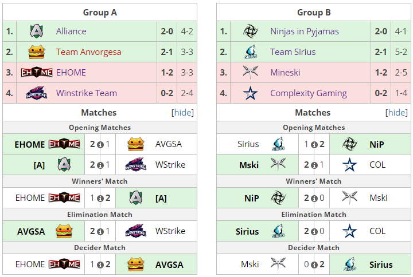Open info icon for Sirius vs NiP opening match
The image size is (413, 277).
(314, 145)
